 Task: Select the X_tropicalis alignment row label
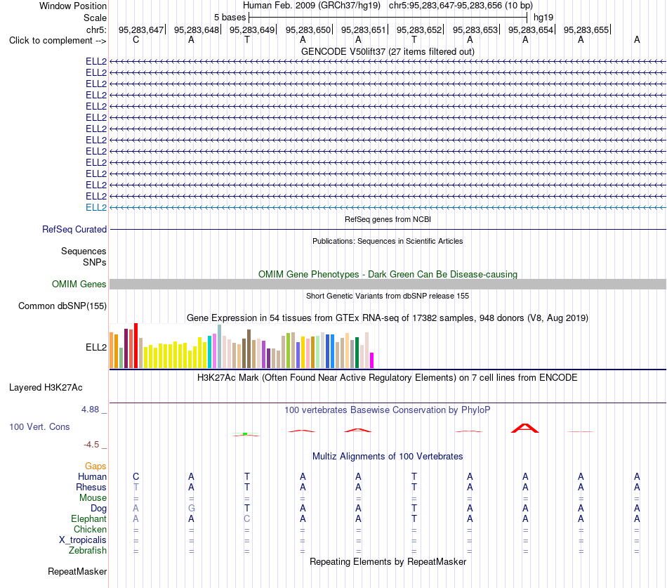[83, 540]
